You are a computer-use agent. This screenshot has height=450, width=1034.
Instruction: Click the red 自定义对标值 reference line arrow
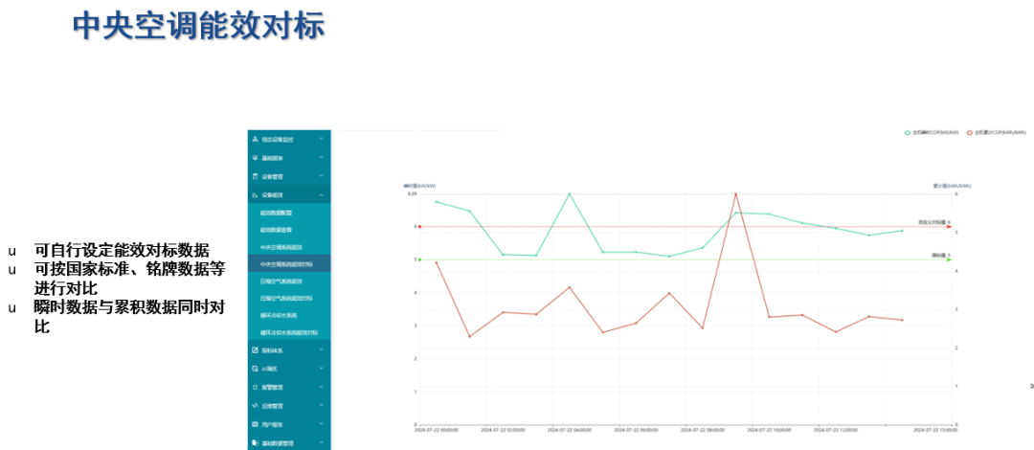949,227
